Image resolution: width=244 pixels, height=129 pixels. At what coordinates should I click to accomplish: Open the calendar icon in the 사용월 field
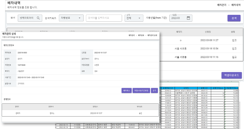tap(188, 18)
